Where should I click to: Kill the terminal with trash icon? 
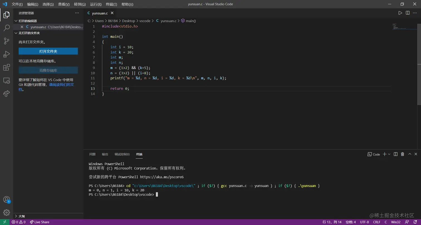coord(403,154)
